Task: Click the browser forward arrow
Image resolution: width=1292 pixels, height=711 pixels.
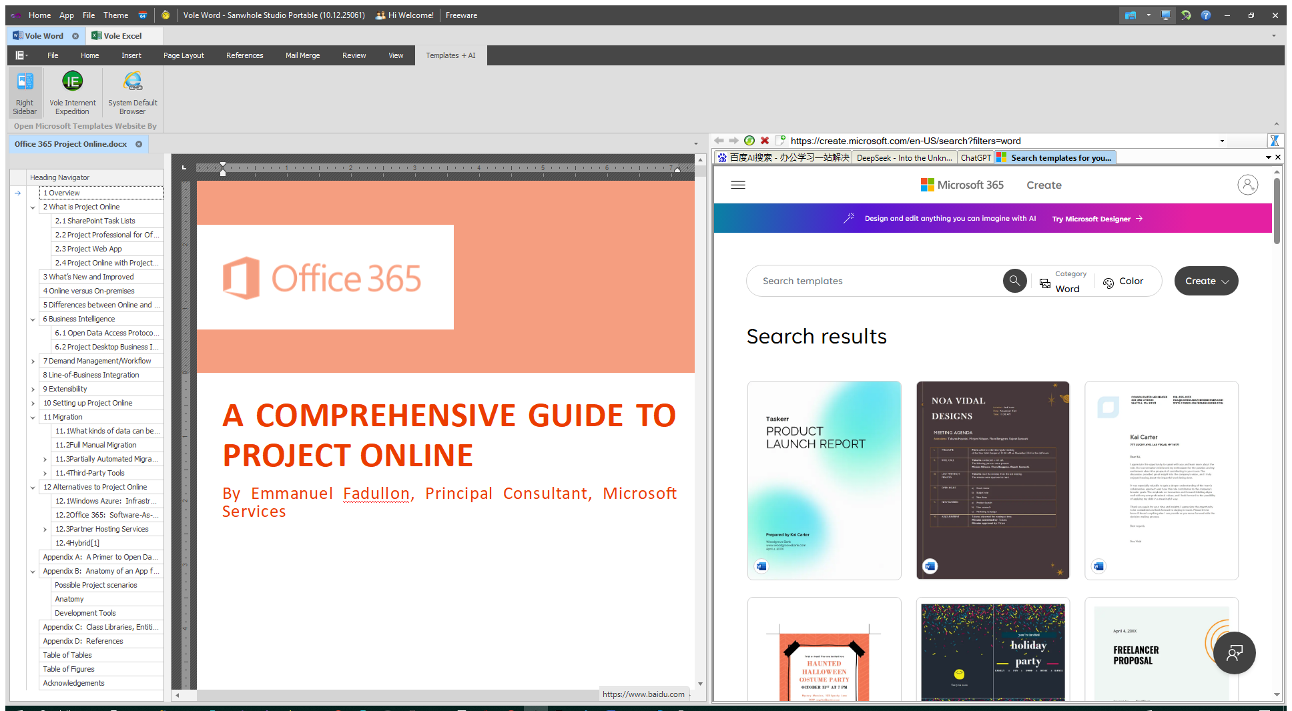Action: [x=733, y=141]
